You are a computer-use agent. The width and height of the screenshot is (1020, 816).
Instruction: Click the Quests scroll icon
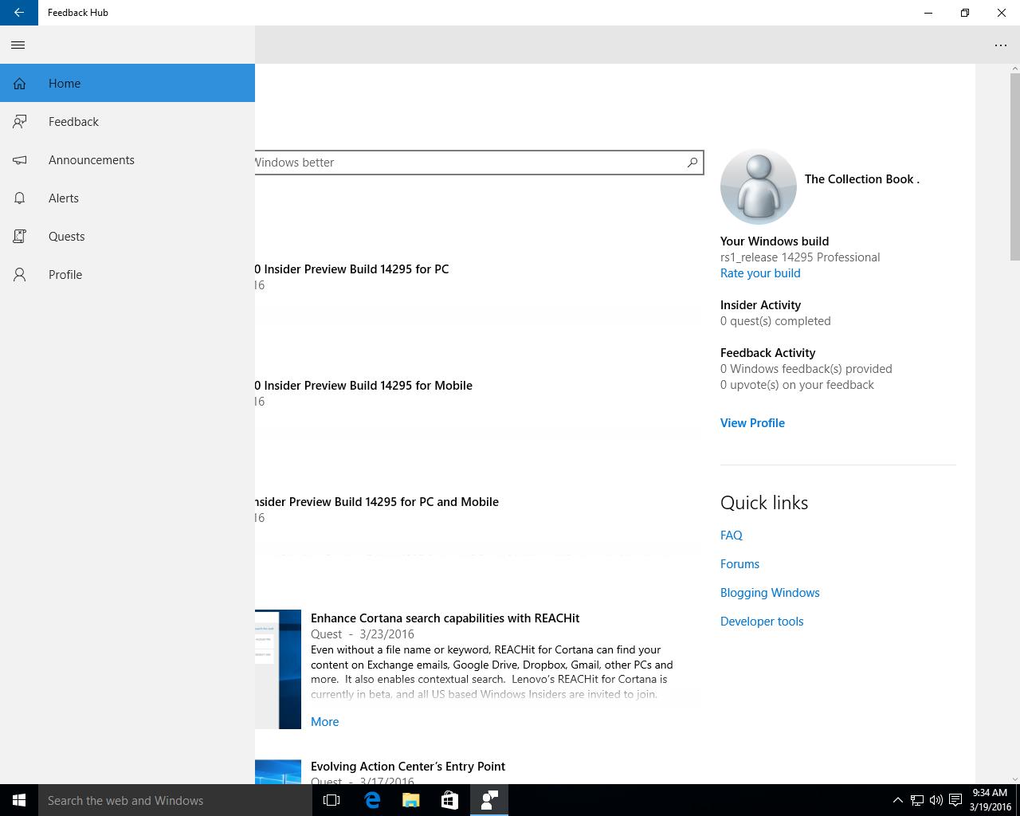pyautogui.click(x=20, y=237)
